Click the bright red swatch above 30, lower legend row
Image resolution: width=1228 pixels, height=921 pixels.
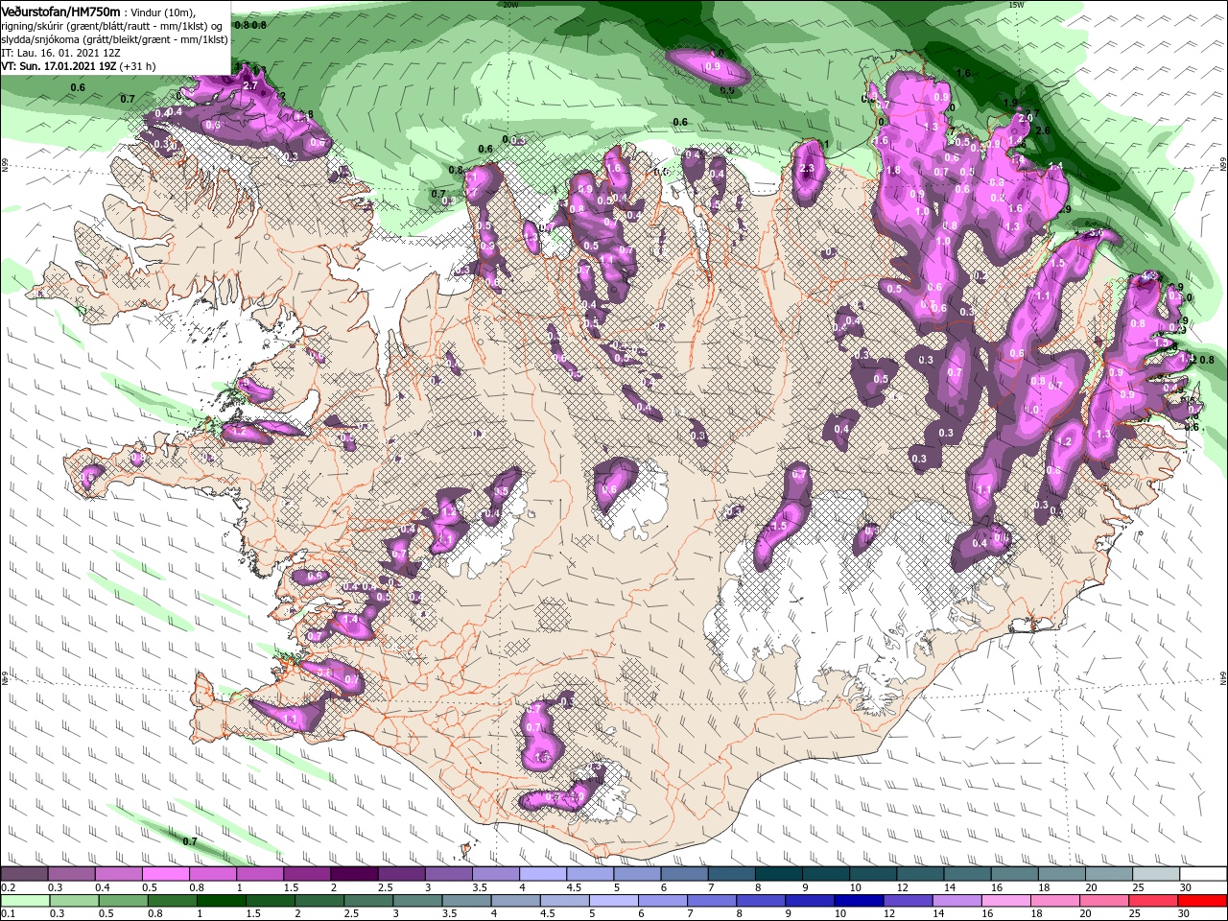click(x=1204, y=901)
